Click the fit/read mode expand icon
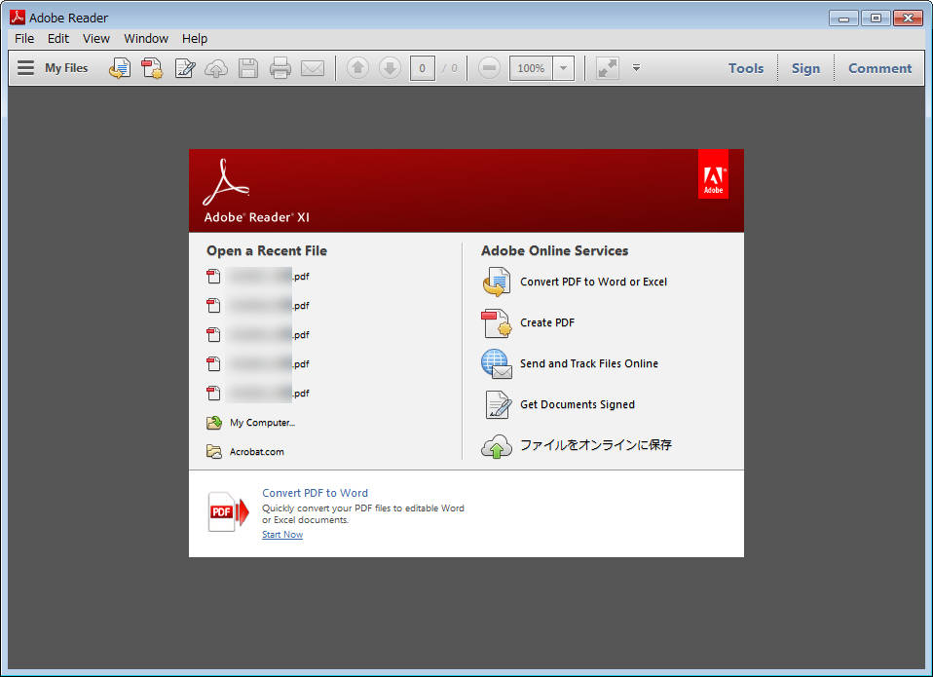933x677 pixels. tap(608, 68)
